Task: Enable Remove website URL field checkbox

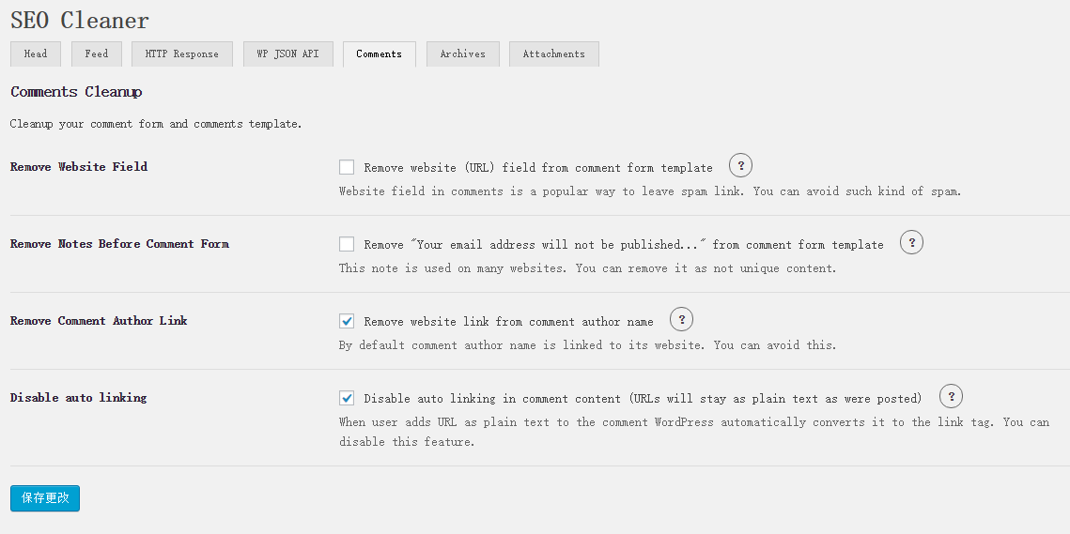Action: [347, 167]
